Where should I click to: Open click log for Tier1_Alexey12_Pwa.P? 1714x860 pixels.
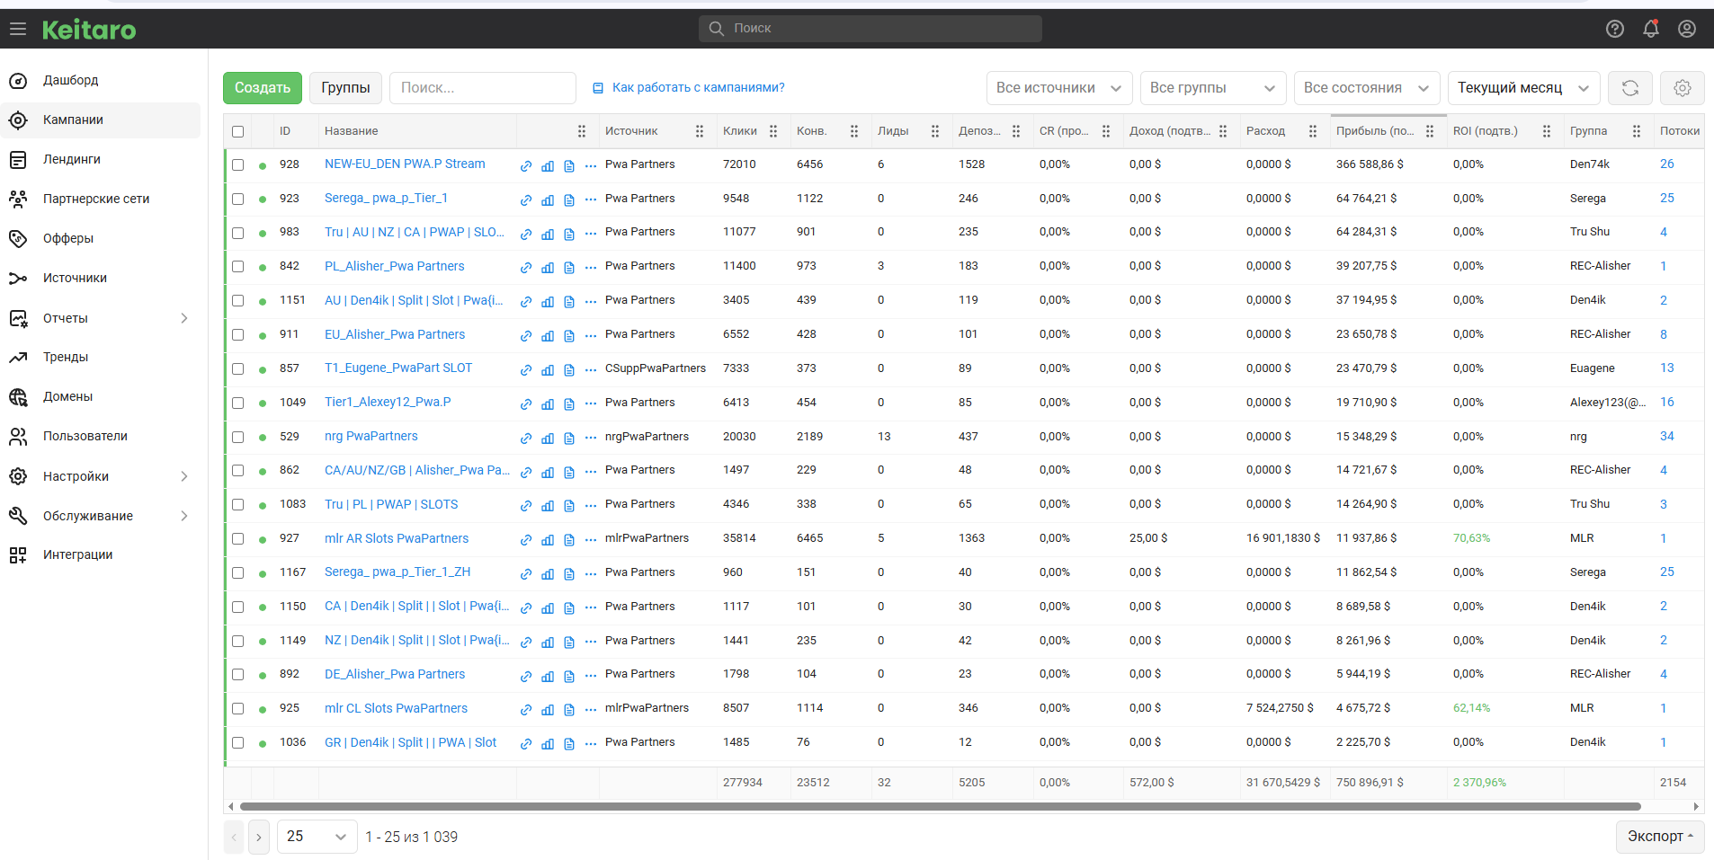click(569, 403)
